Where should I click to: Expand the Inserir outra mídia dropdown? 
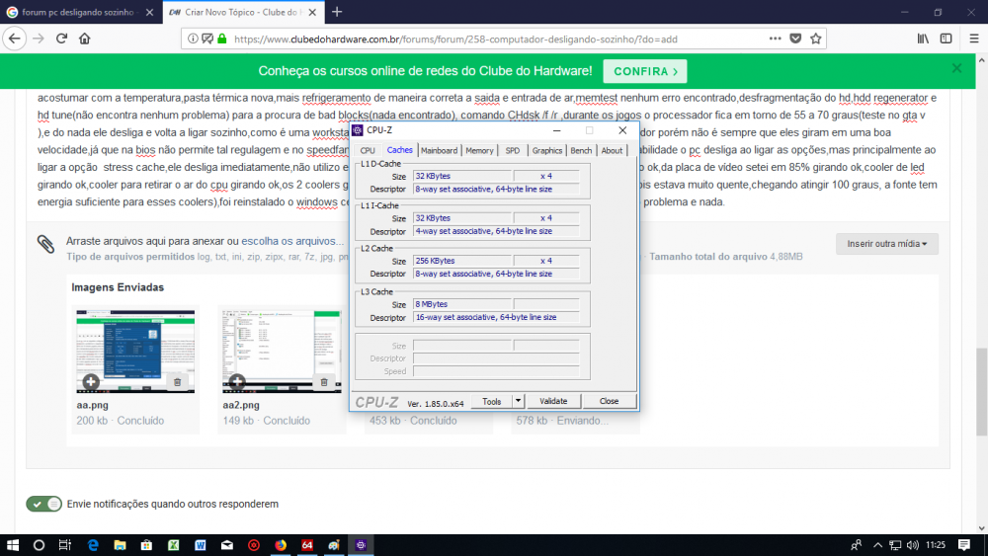(886, 244)
